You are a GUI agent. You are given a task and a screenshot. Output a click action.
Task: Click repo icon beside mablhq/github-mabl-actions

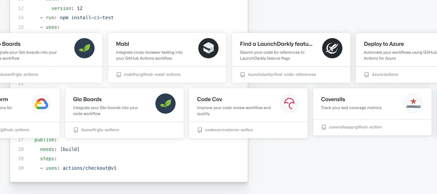pos(119,75)
